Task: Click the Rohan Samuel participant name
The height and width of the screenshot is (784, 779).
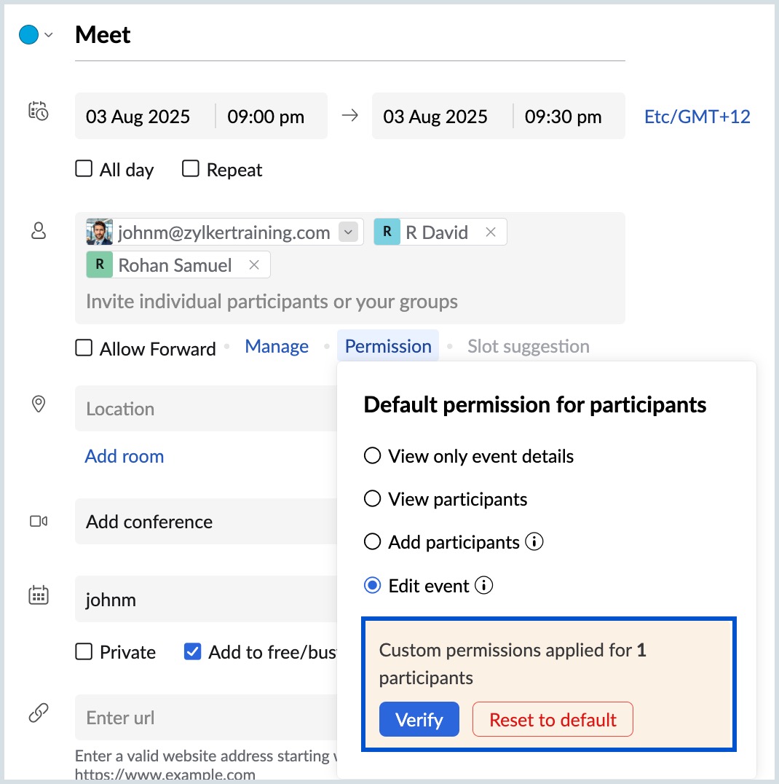Action: pyautogui.click(x=175, y=265)
